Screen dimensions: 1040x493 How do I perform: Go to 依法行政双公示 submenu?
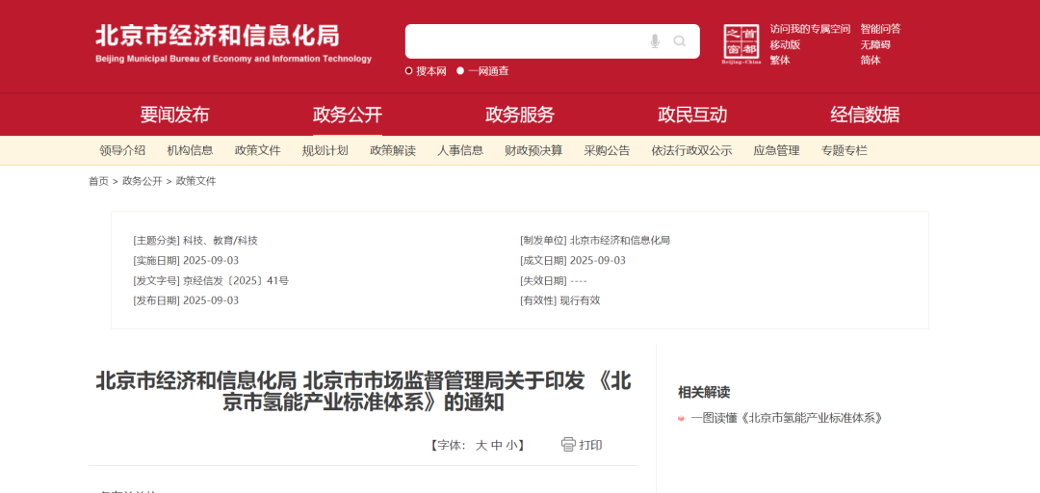(691, 150)
